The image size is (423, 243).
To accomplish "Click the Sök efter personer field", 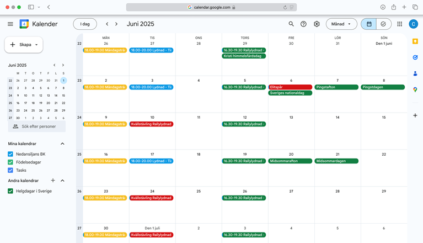I will [x=37, y=126].
